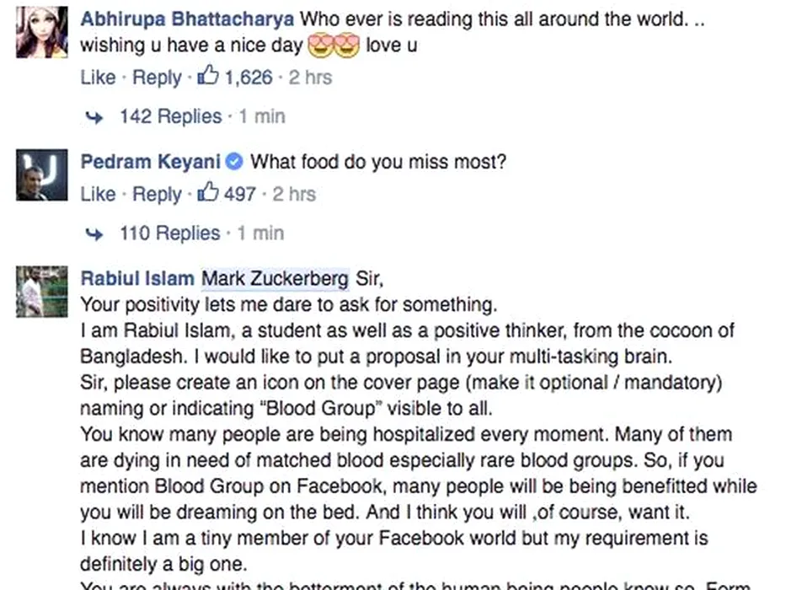Click reply arrow icon beside 110 Replies
This screenshot has height=590, width=786.
point(94,233)
